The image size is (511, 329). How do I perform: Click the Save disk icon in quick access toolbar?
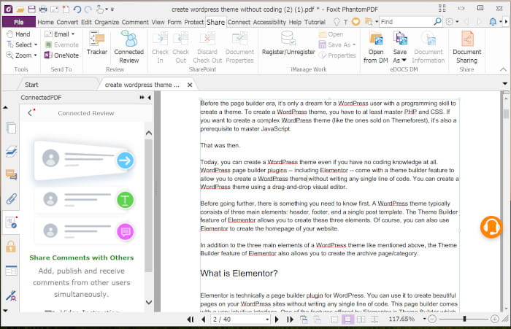tap(31, 9)
